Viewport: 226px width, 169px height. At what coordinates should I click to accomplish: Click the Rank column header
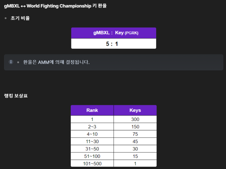tap(92, 110)
